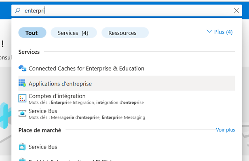Expand the Plus (4) filters
The image size is (249, 161).
tap(219, 32)
